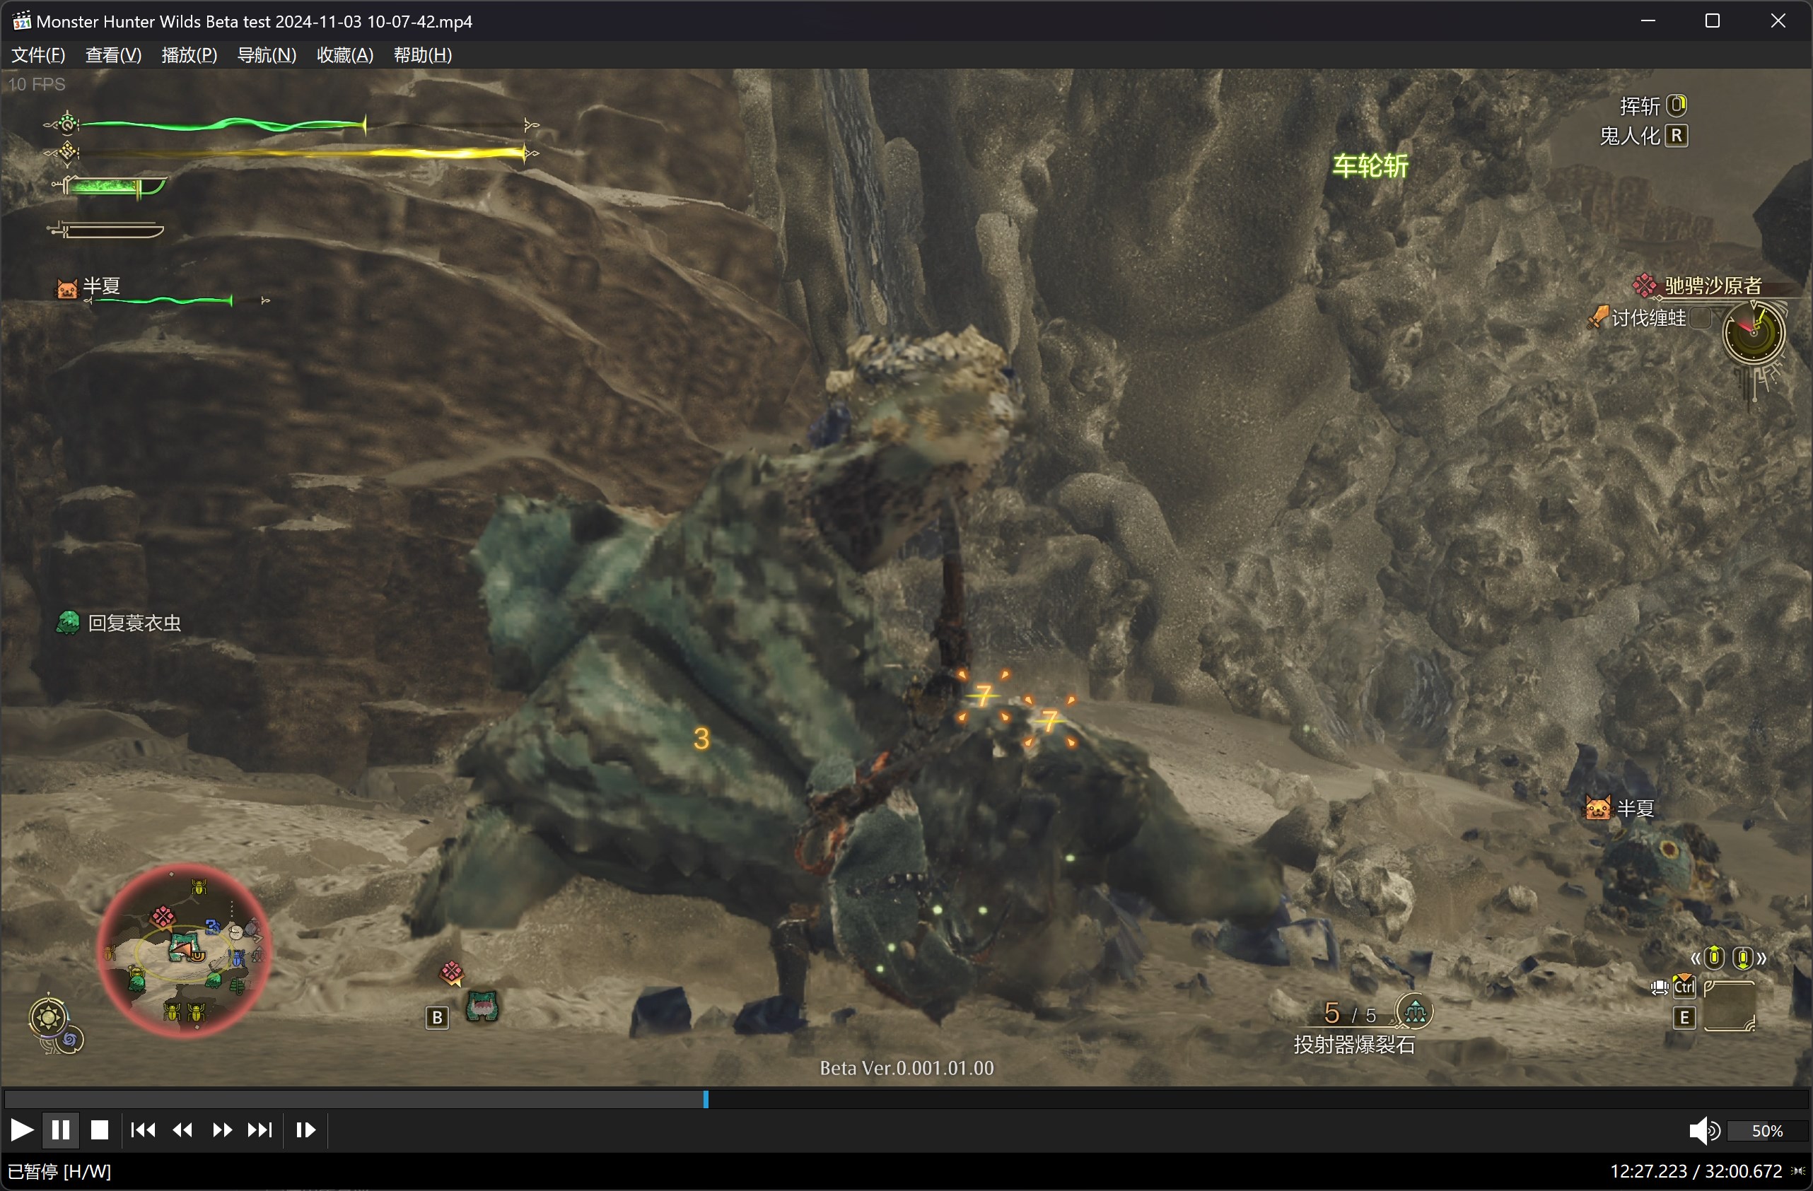This screenshot has height=1191, width=1813.
Task: Click the gear icon beside the minimap
Action: (x=49, y=1017)
